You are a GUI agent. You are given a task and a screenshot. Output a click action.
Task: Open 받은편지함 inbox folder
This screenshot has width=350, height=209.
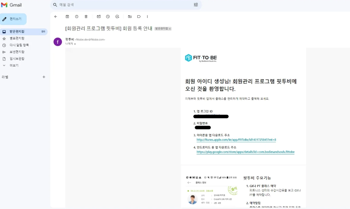coord(24,32)
